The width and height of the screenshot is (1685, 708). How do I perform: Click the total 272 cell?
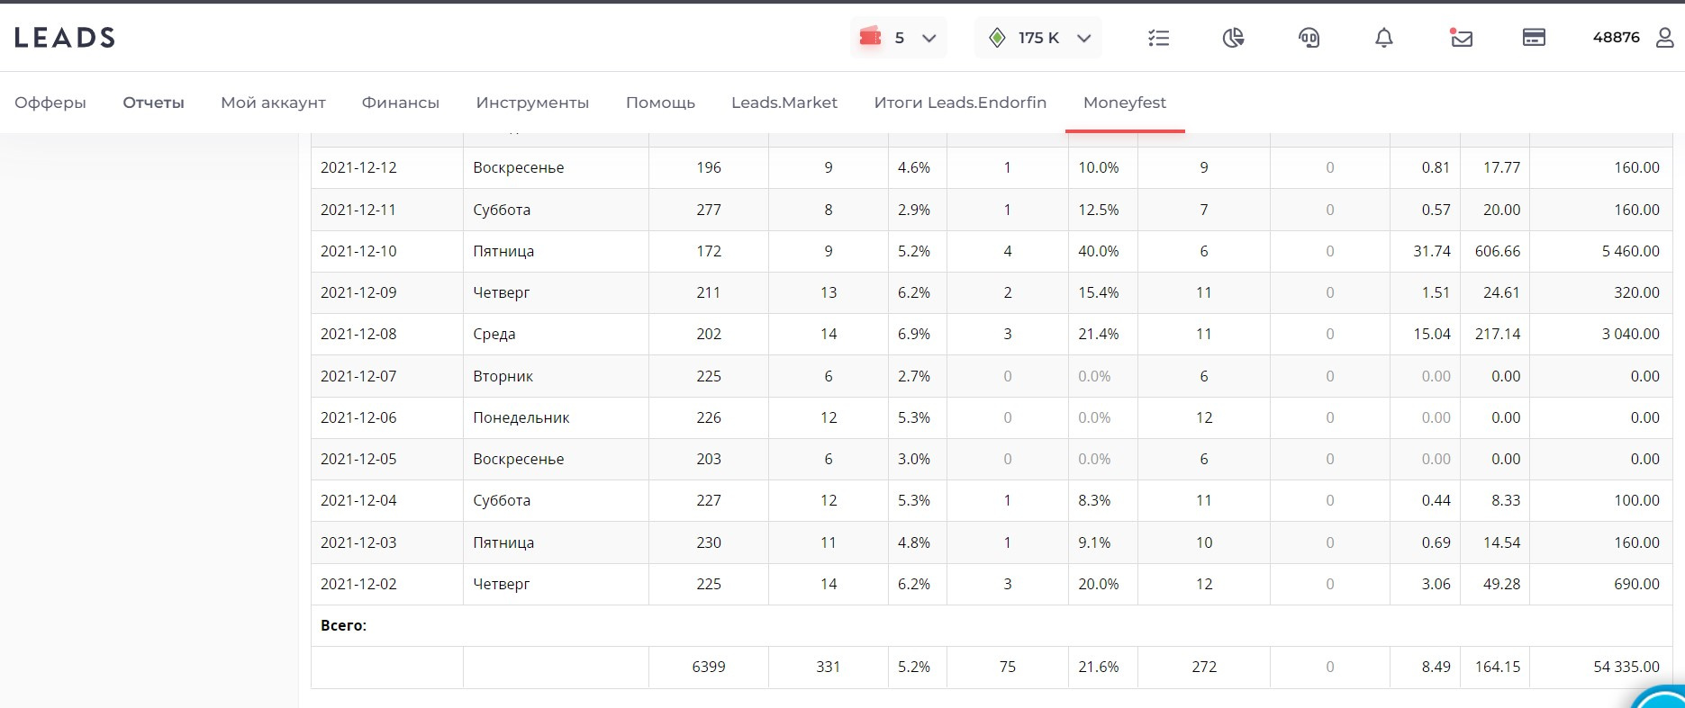pos(1204,667)
